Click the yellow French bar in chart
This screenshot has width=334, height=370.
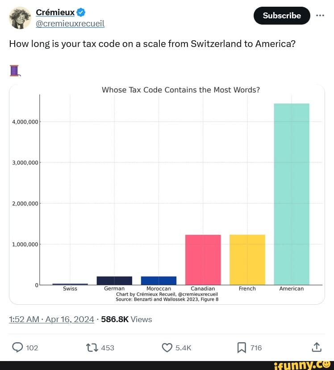click(247, 259)
